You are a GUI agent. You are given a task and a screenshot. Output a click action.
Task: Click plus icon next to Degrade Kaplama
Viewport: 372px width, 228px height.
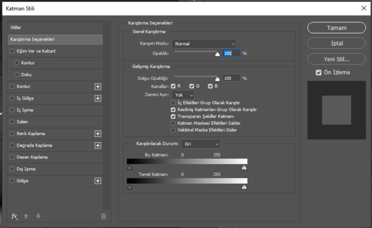98,146
